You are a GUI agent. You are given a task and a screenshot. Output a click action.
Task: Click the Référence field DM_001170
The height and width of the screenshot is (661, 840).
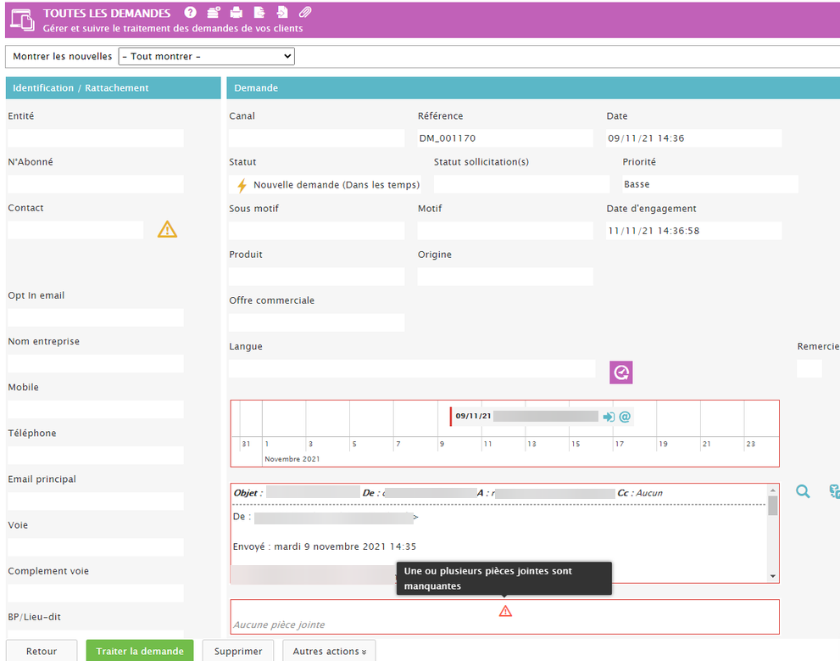pos(505,138)
